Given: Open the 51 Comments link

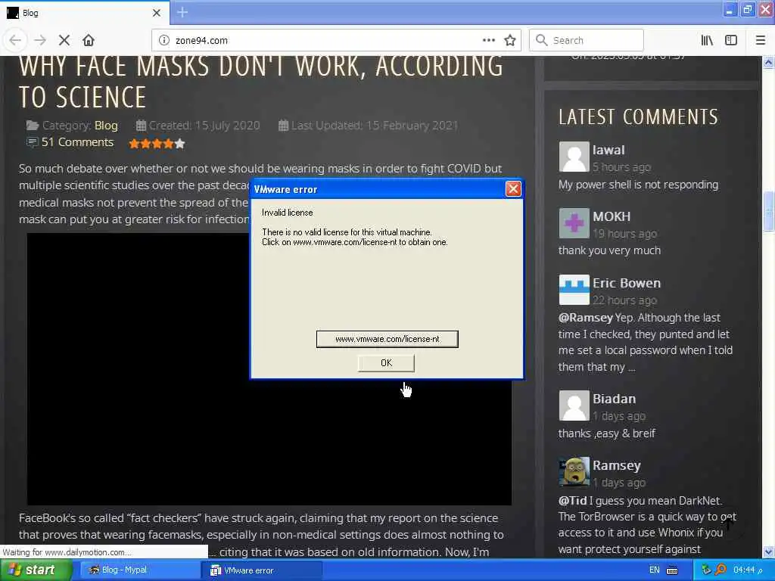Looking at the screenshot, I should coord(78,142).
